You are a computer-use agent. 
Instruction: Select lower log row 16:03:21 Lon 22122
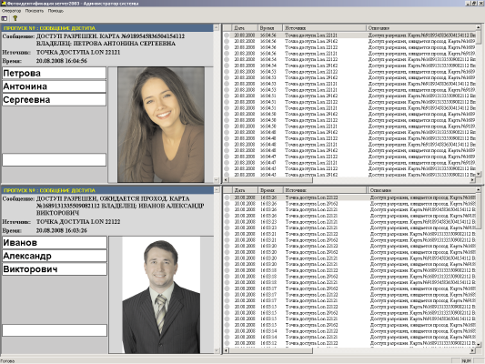349,234
